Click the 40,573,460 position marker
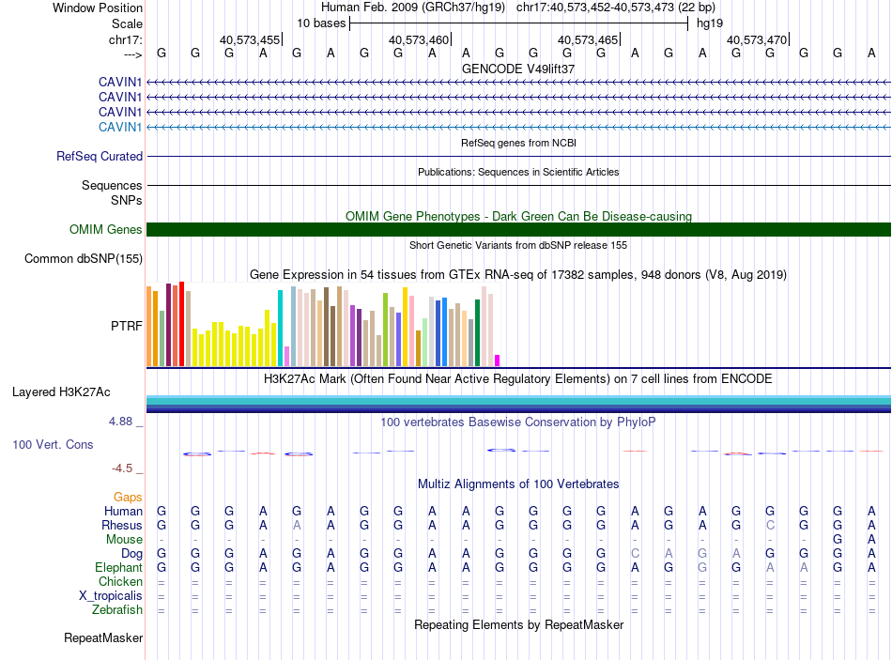The image size is (892, 660). tap(419, 40)
